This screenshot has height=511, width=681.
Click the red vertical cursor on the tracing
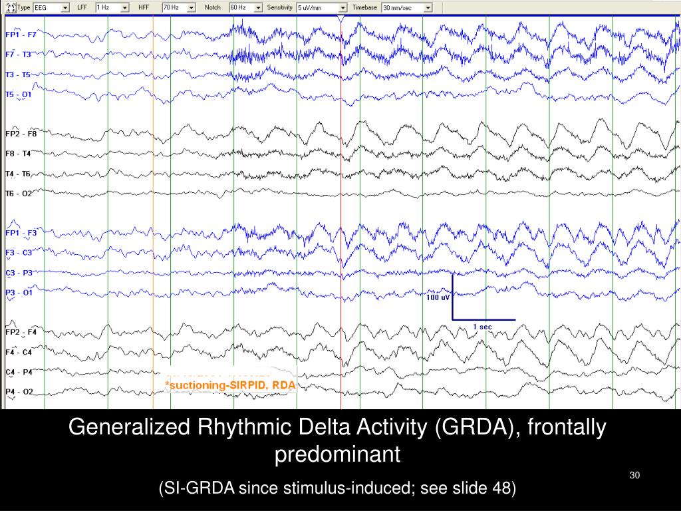[341, 200]
